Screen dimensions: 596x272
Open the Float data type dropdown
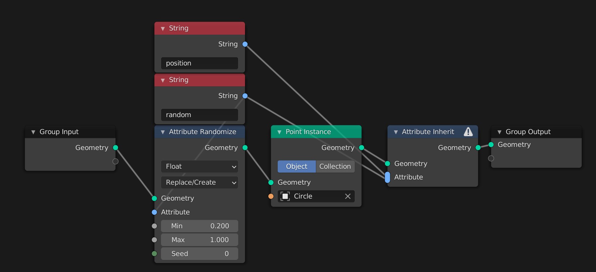point(200,166)
